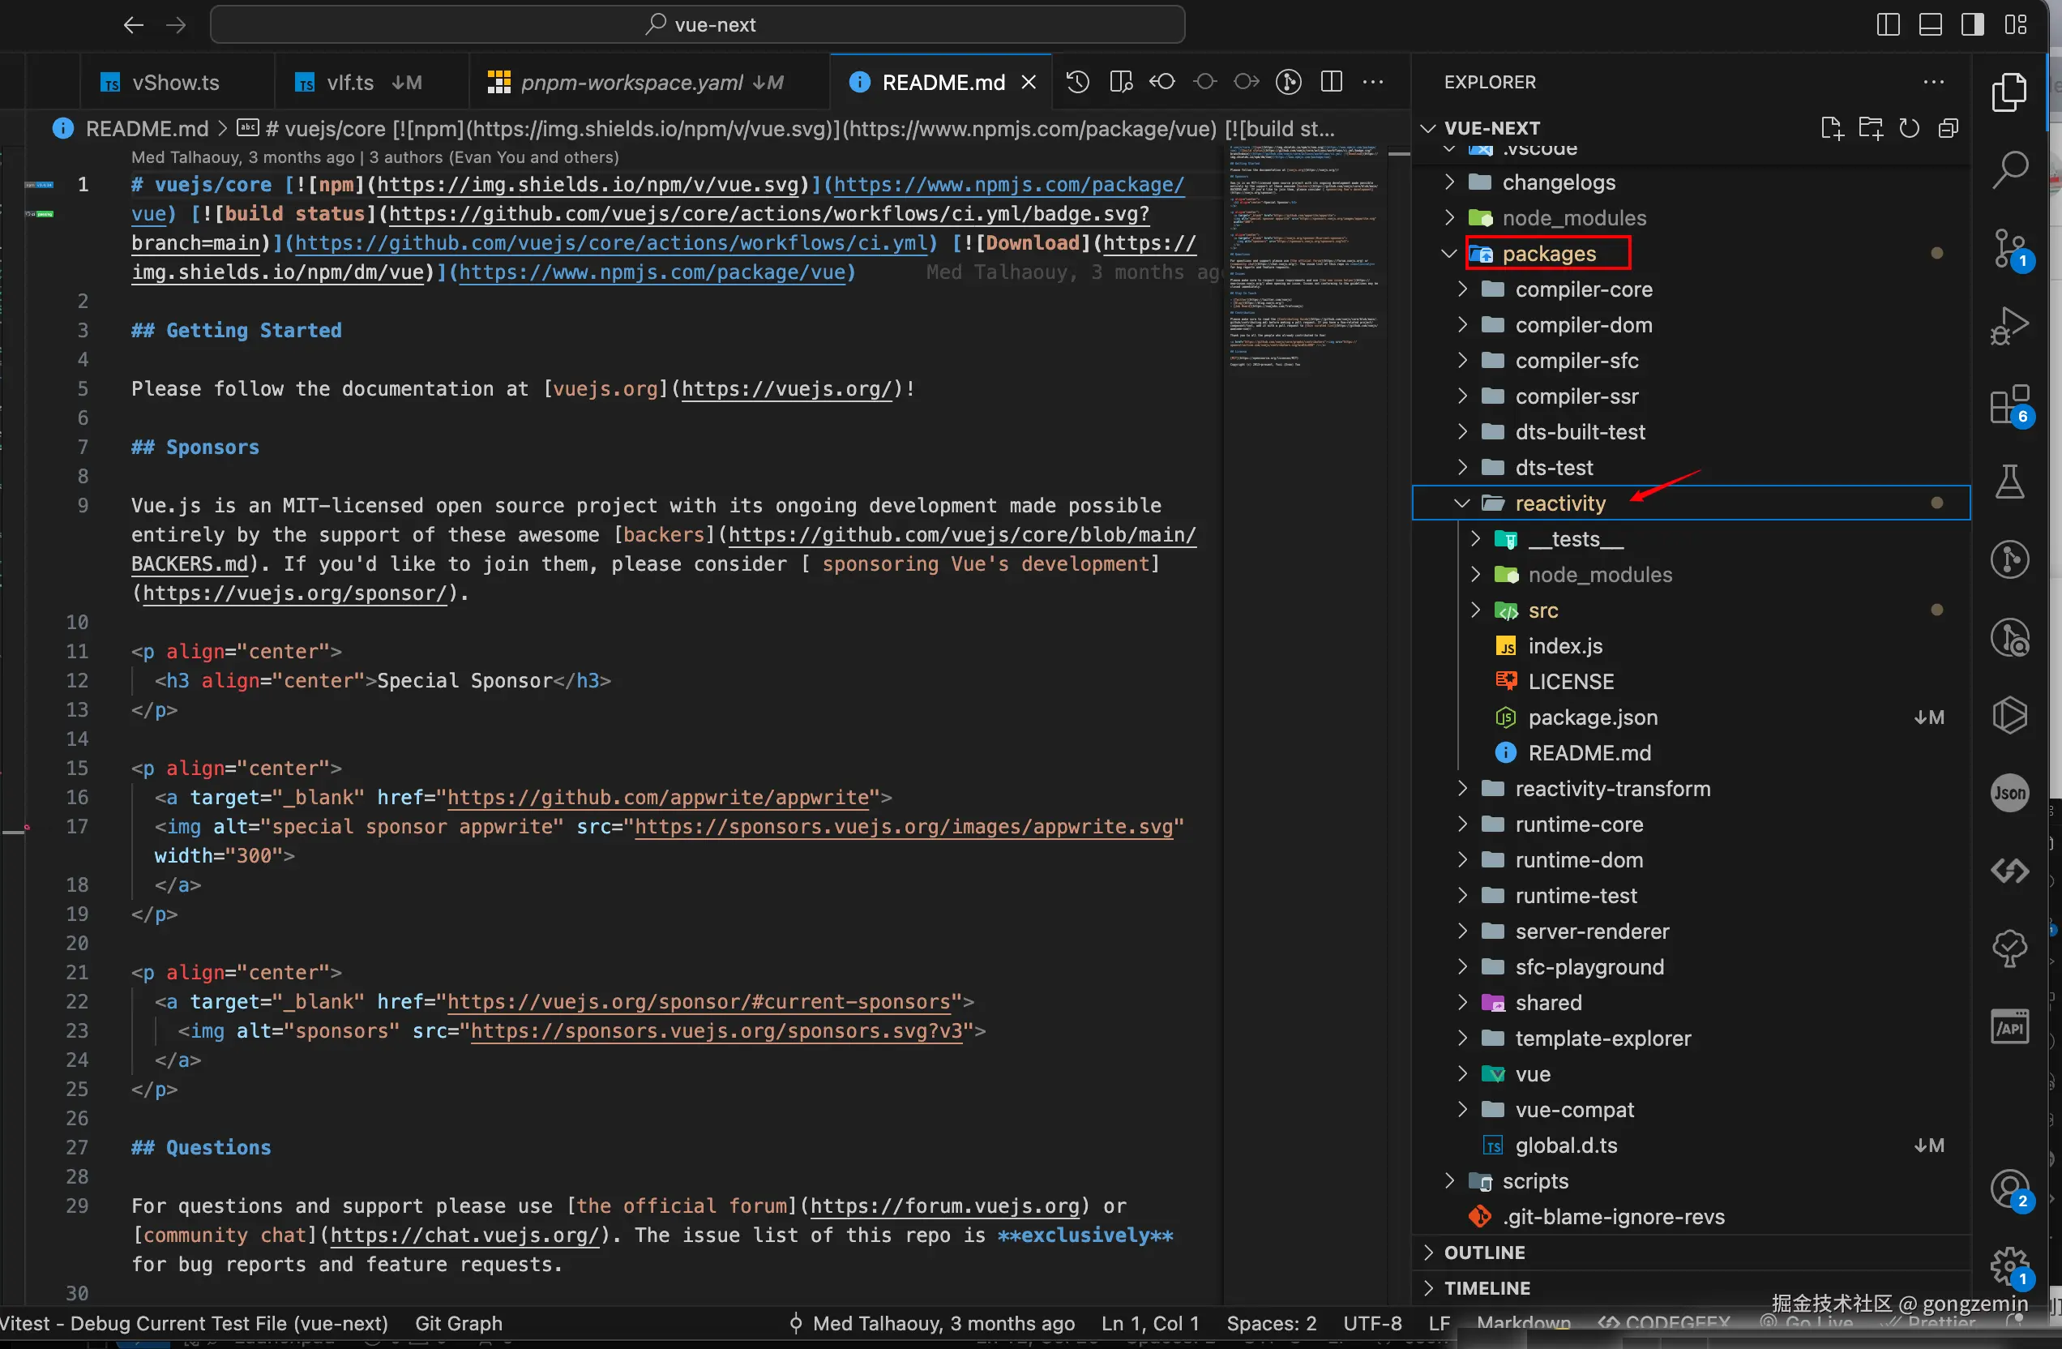Screen dimensions: 2062x1349
Task: Click the New File icon in Explorer
Action: click(1831, 128)
